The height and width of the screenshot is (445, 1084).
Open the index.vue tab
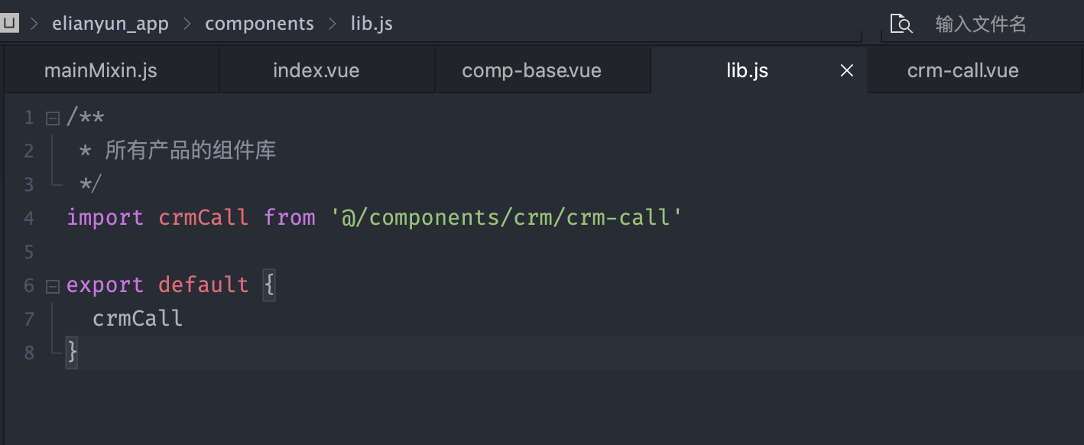[316, 71]
